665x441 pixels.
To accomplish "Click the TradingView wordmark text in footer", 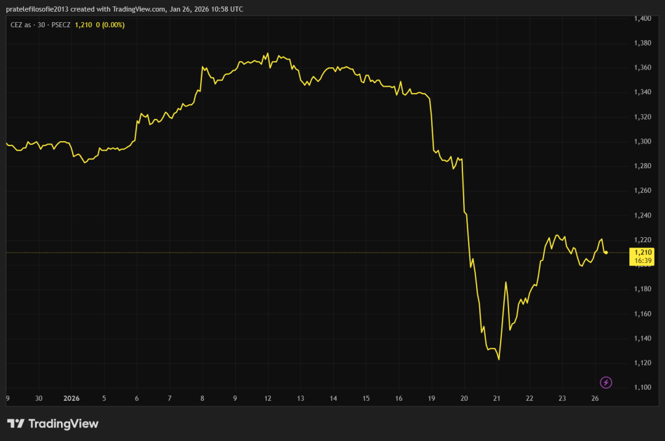I will [64, 424].
